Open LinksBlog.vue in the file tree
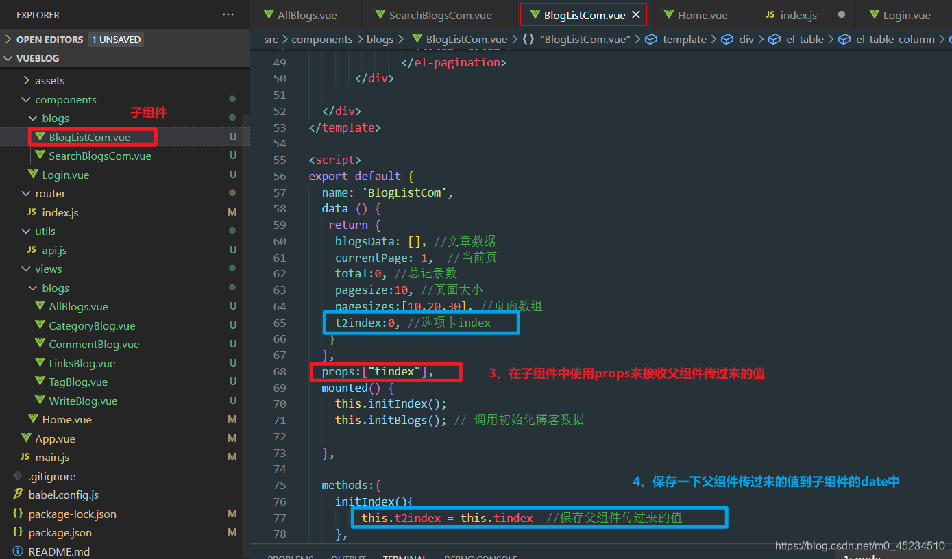This screenshot has height=559, width=952. [x=82, y=363]
